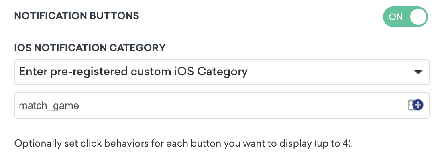This screenshot has height=165, width=444.
Task: Click the white knob of the ON switch
Action: tap(419, 16)
